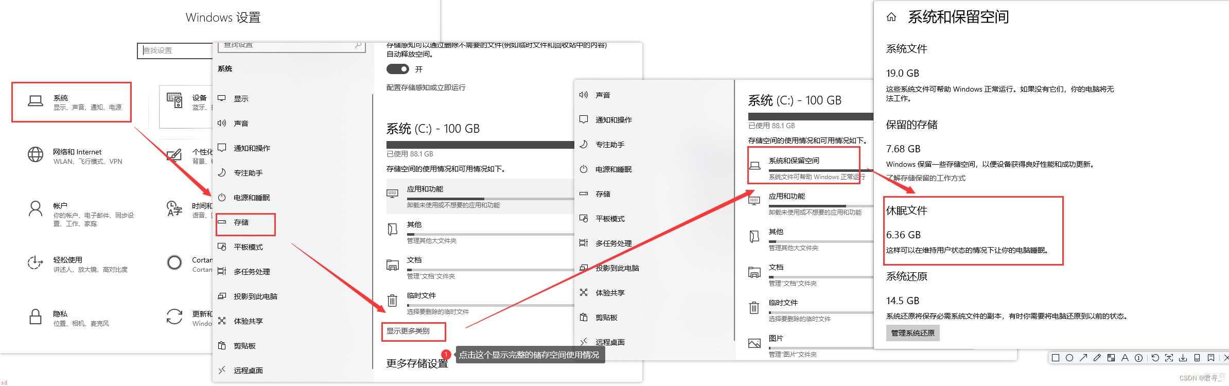
Task: Open 其他 category in the right window
Action: (x=811, y=239)
